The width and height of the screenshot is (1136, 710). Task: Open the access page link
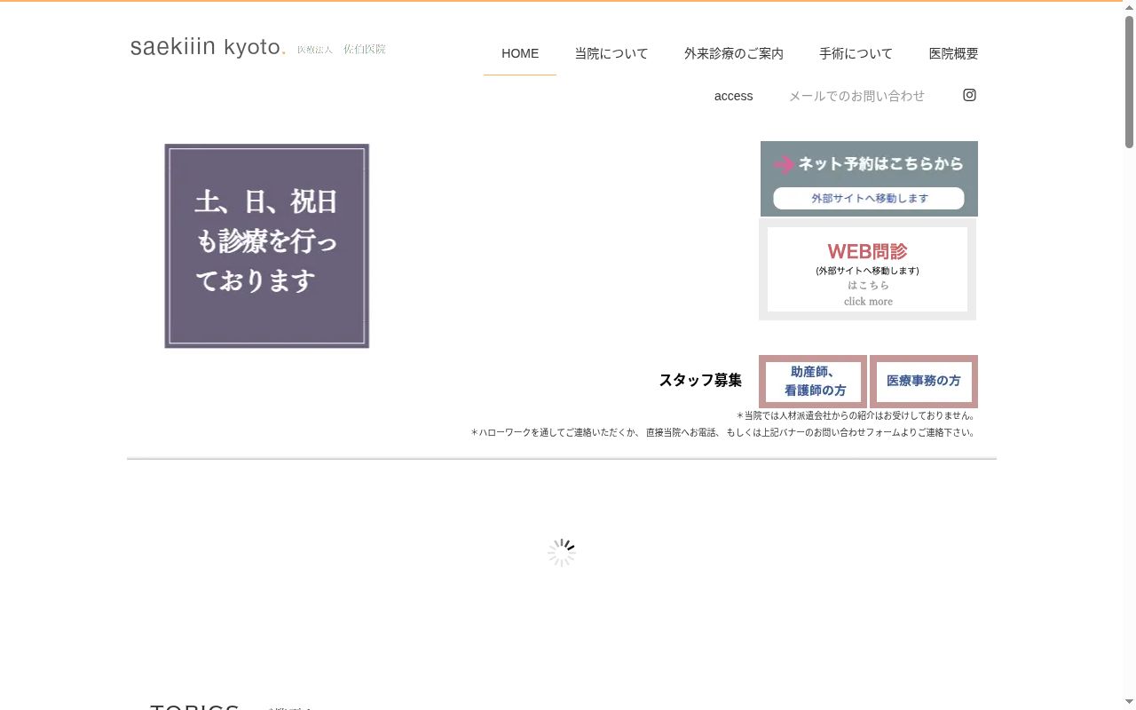734,96
